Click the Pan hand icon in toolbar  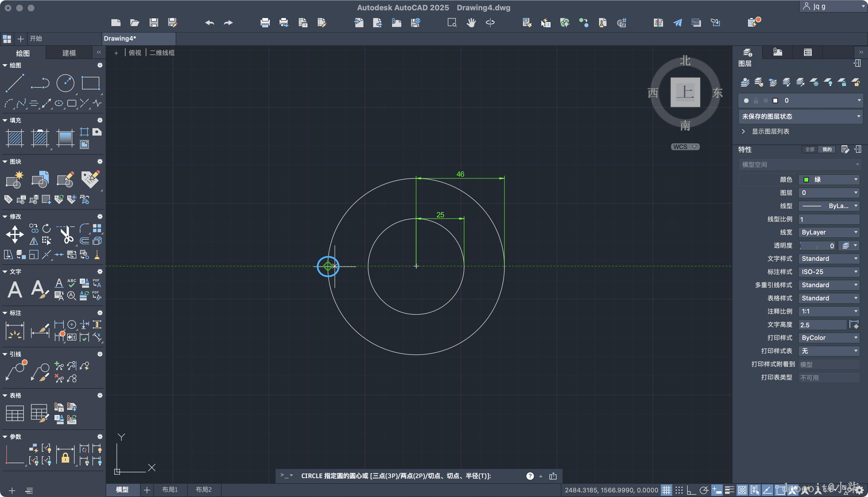tap(471, 23)
